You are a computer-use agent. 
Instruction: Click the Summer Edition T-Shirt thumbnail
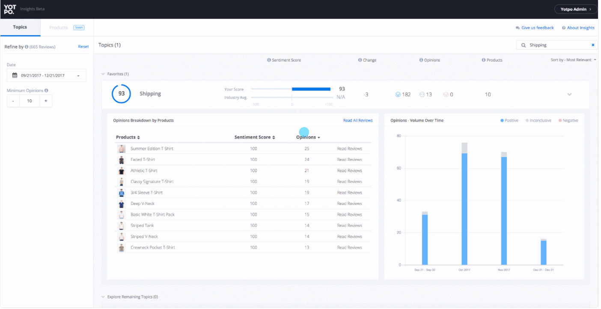122,149
